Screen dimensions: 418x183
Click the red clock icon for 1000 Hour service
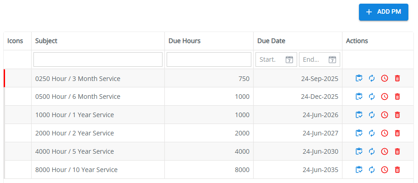click(x=385, y=115)
